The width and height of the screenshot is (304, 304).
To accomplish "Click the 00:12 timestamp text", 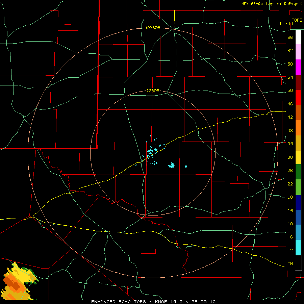I will tap(208, 302).
